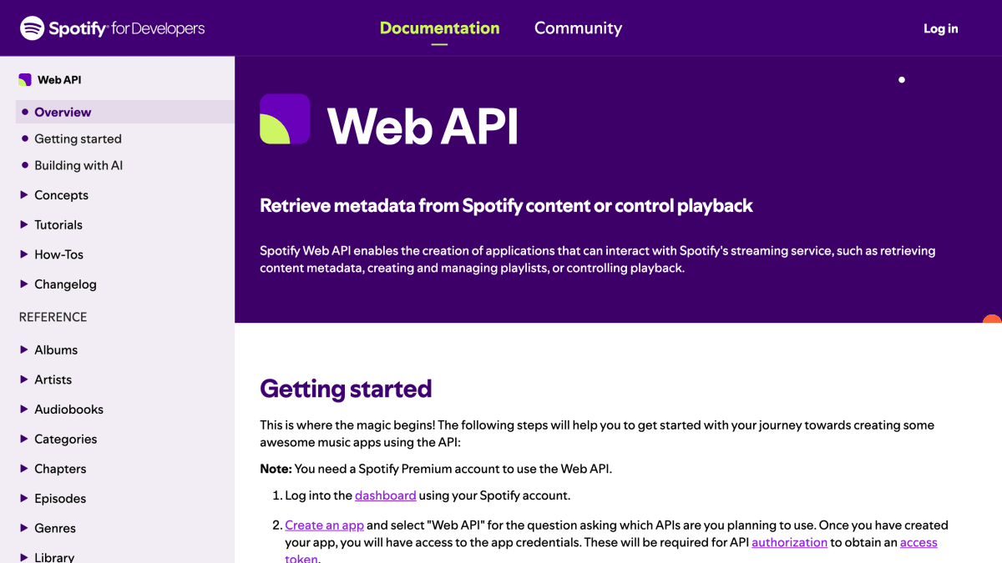Click the Web API sidebar heading
Screen dimensions: 1002x563
pyautogui.click(x=59, y=80)
